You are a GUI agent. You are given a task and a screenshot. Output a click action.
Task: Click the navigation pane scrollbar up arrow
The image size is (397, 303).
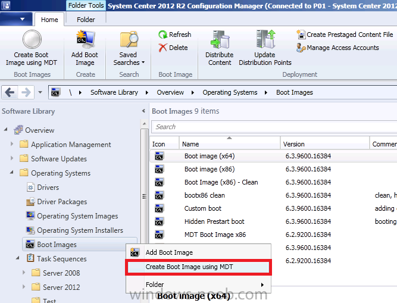pyautogui.click(x=144, y=124)
